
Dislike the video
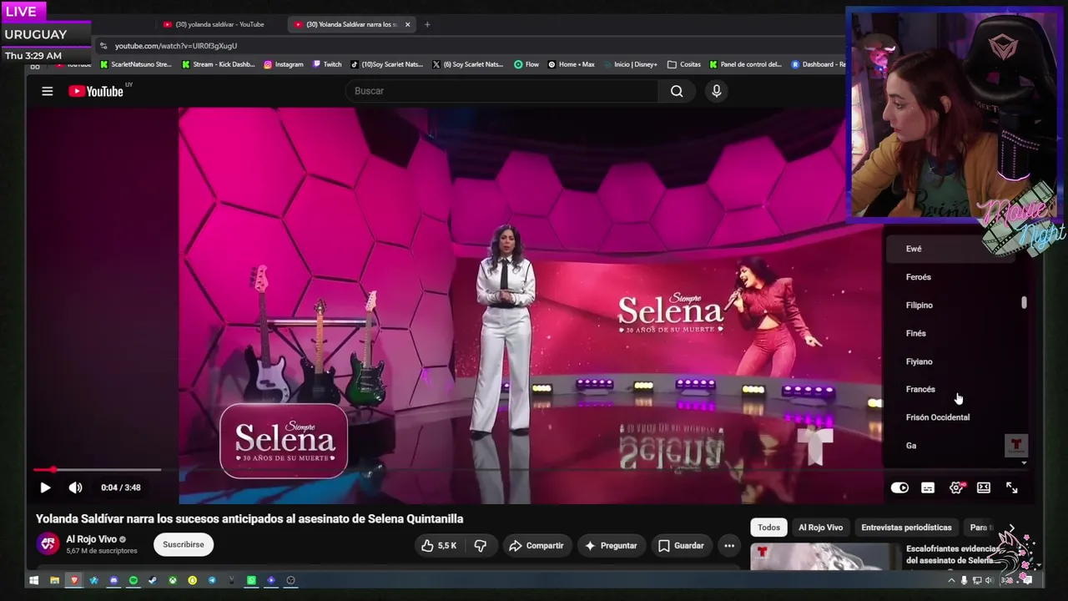(481, 546)
